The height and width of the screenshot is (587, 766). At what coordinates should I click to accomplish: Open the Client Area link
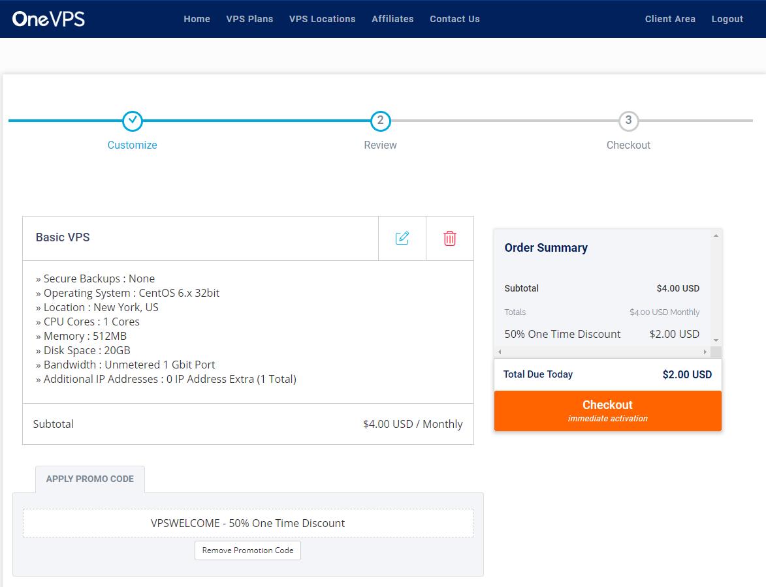670,19
